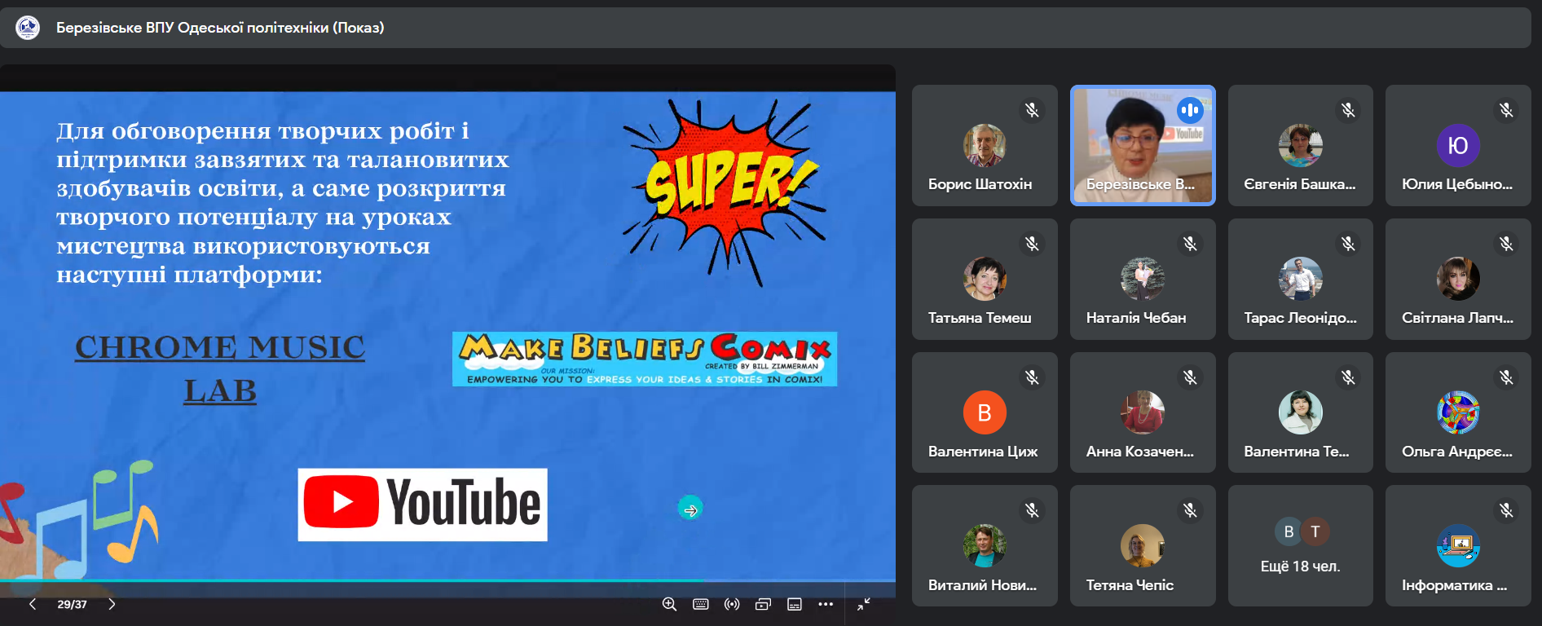Click the zoom in magnifier icon
This screenshot has height=626, width=1542.
tap(669, 604)
